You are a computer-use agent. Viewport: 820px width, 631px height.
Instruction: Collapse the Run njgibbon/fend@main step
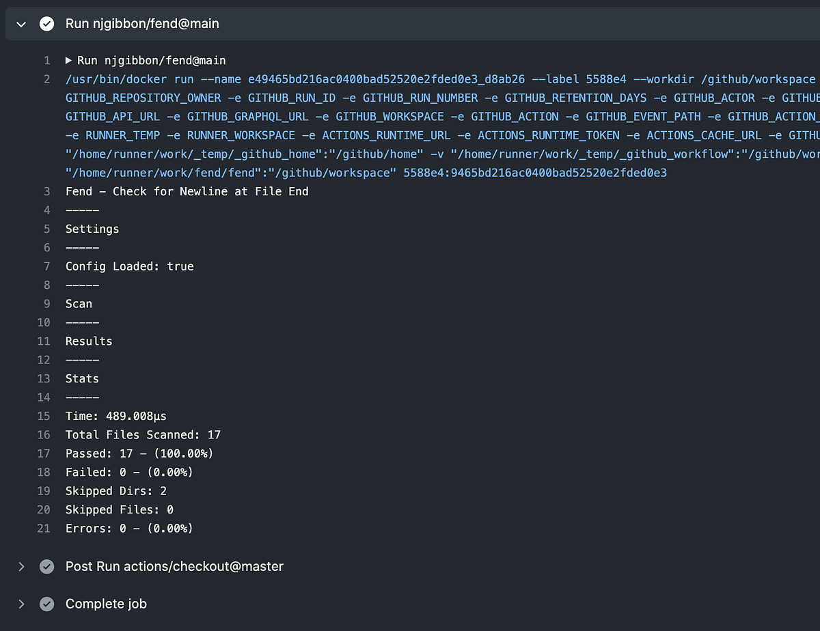pyautogui.click(x=20, y=23)
